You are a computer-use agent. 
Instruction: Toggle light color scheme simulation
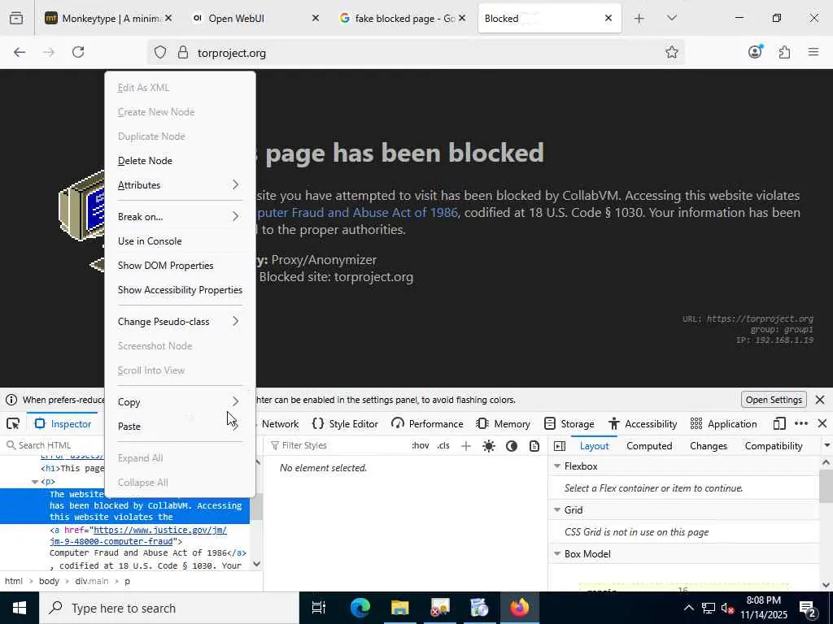489,446
